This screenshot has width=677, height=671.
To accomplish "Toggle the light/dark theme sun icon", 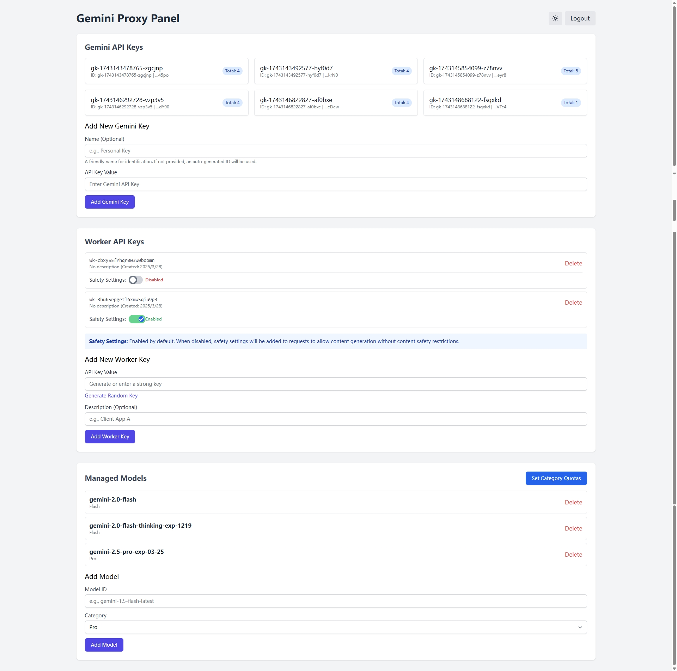I will pyautogui.click(x=555, y=18).
